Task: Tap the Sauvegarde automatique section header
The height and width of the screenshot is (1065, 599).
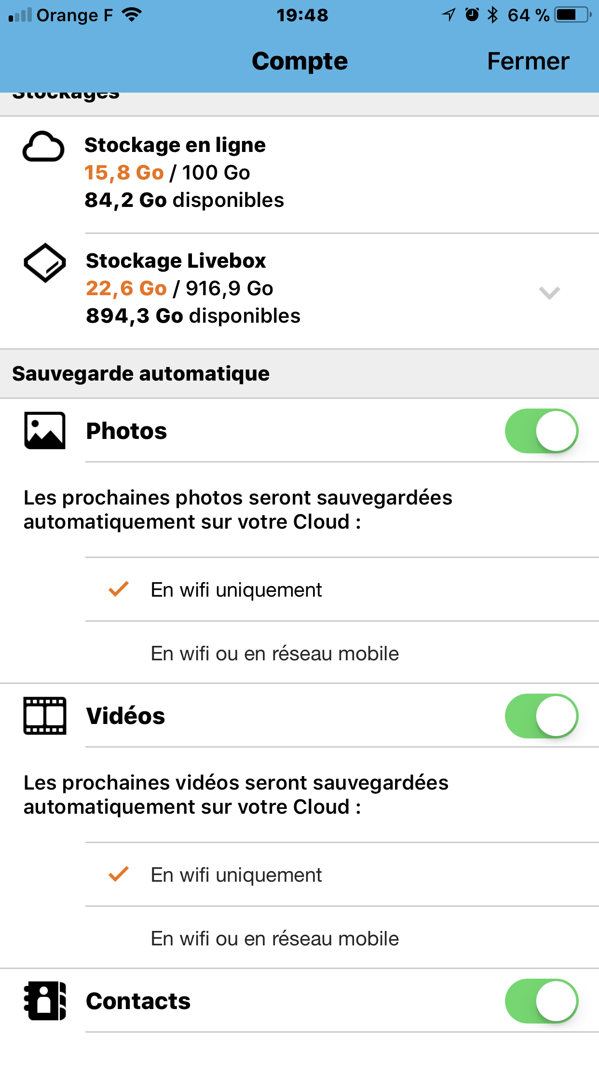Action: (x=141, y=374)
